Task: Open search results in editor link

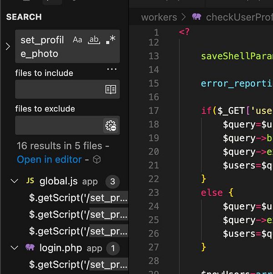Action: pyautogui.click(x=49, y=160)
